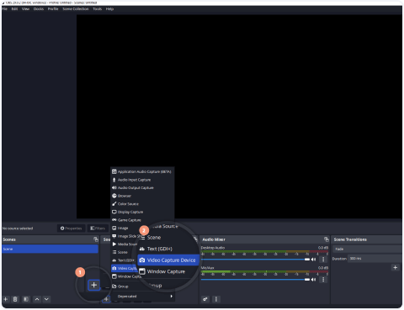
Task: Pop out the Audio Mixer dock icon
Action: [x=326, y=239]
